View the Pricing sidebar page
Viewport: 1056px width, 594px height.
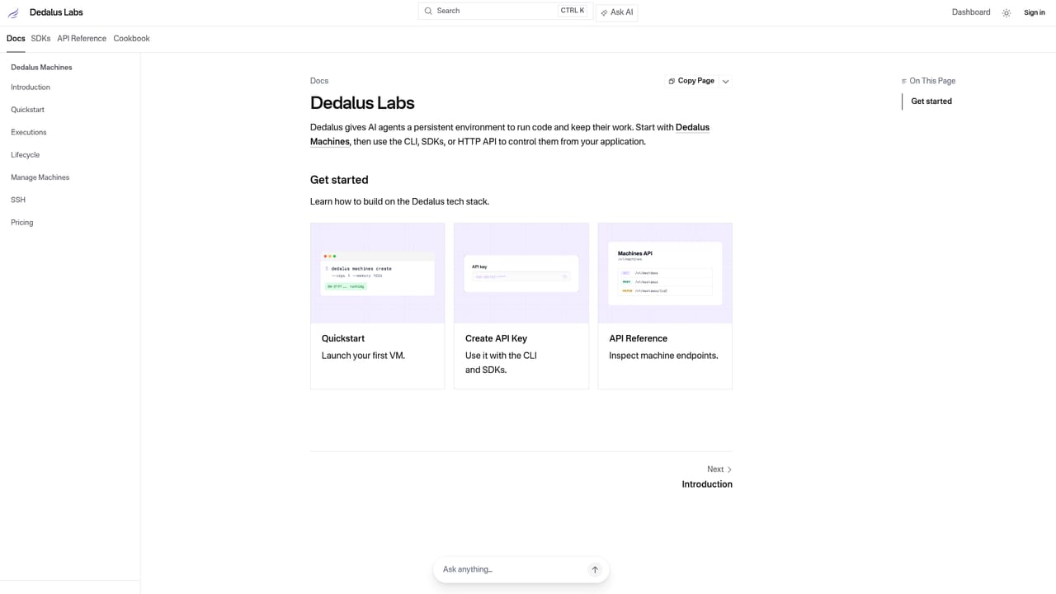[x=22, y=223]
